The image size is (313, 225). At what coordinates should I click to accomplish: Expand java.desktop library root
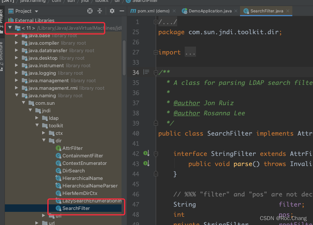tap(17, 58)
